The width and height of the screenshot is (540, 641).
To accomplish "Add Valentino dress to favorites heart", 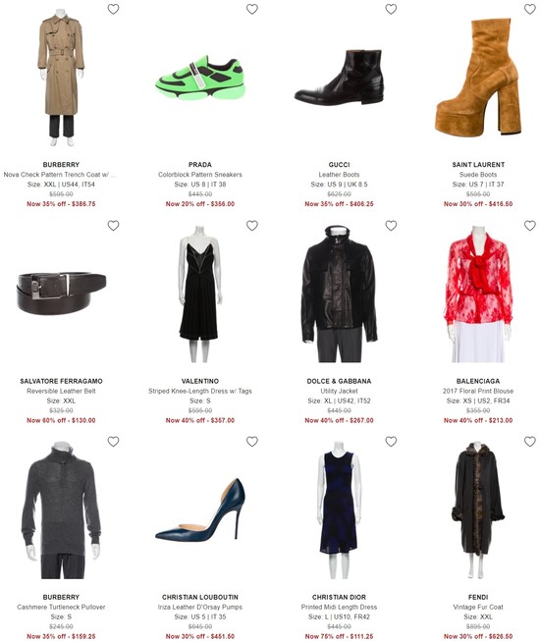I will tap(252, 225).
